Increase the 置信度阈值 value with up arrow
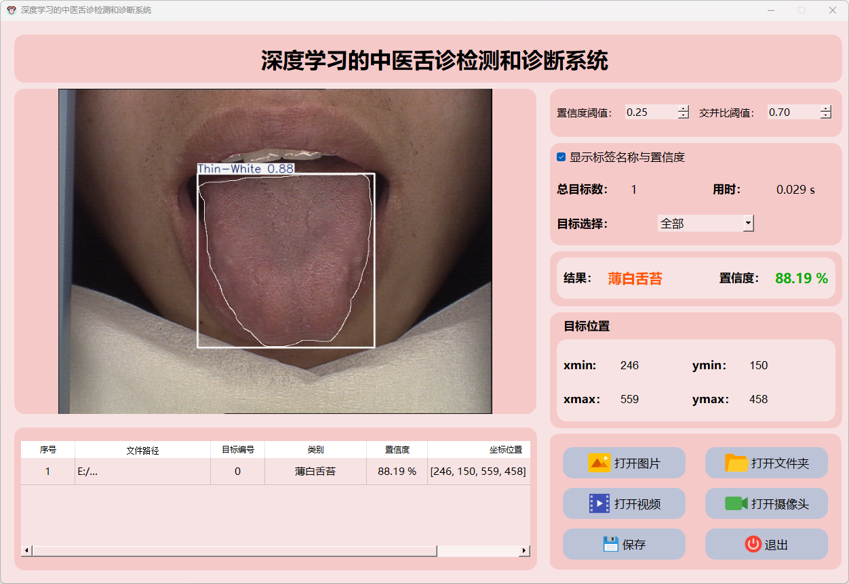 (x=683, y=109)
